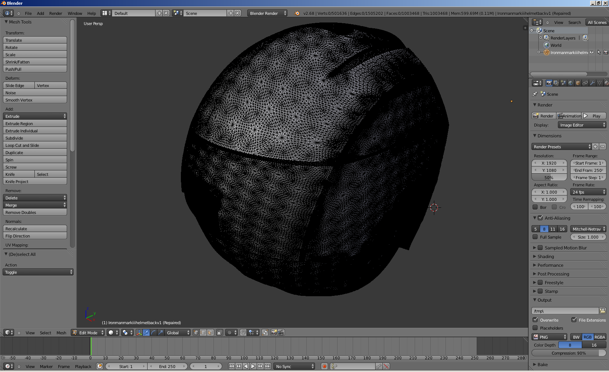
Task: Jump to first frame in timeline
Action: (231, 366)
